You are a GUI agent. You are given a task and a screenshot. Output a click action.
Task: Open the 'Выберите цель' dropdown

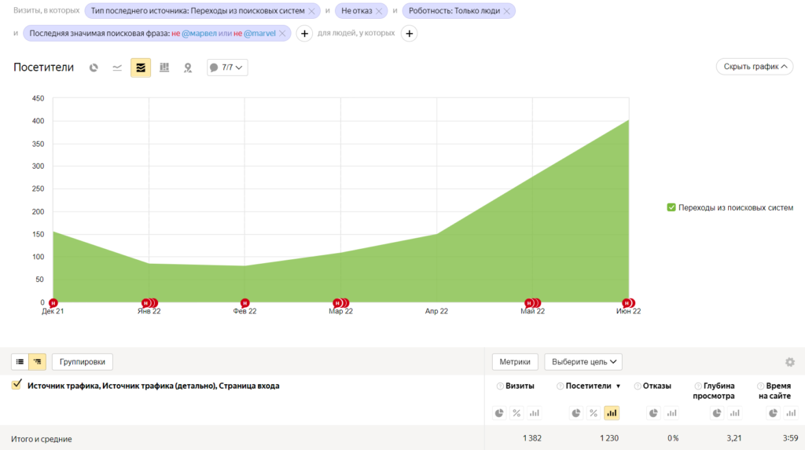coord(583,362)
